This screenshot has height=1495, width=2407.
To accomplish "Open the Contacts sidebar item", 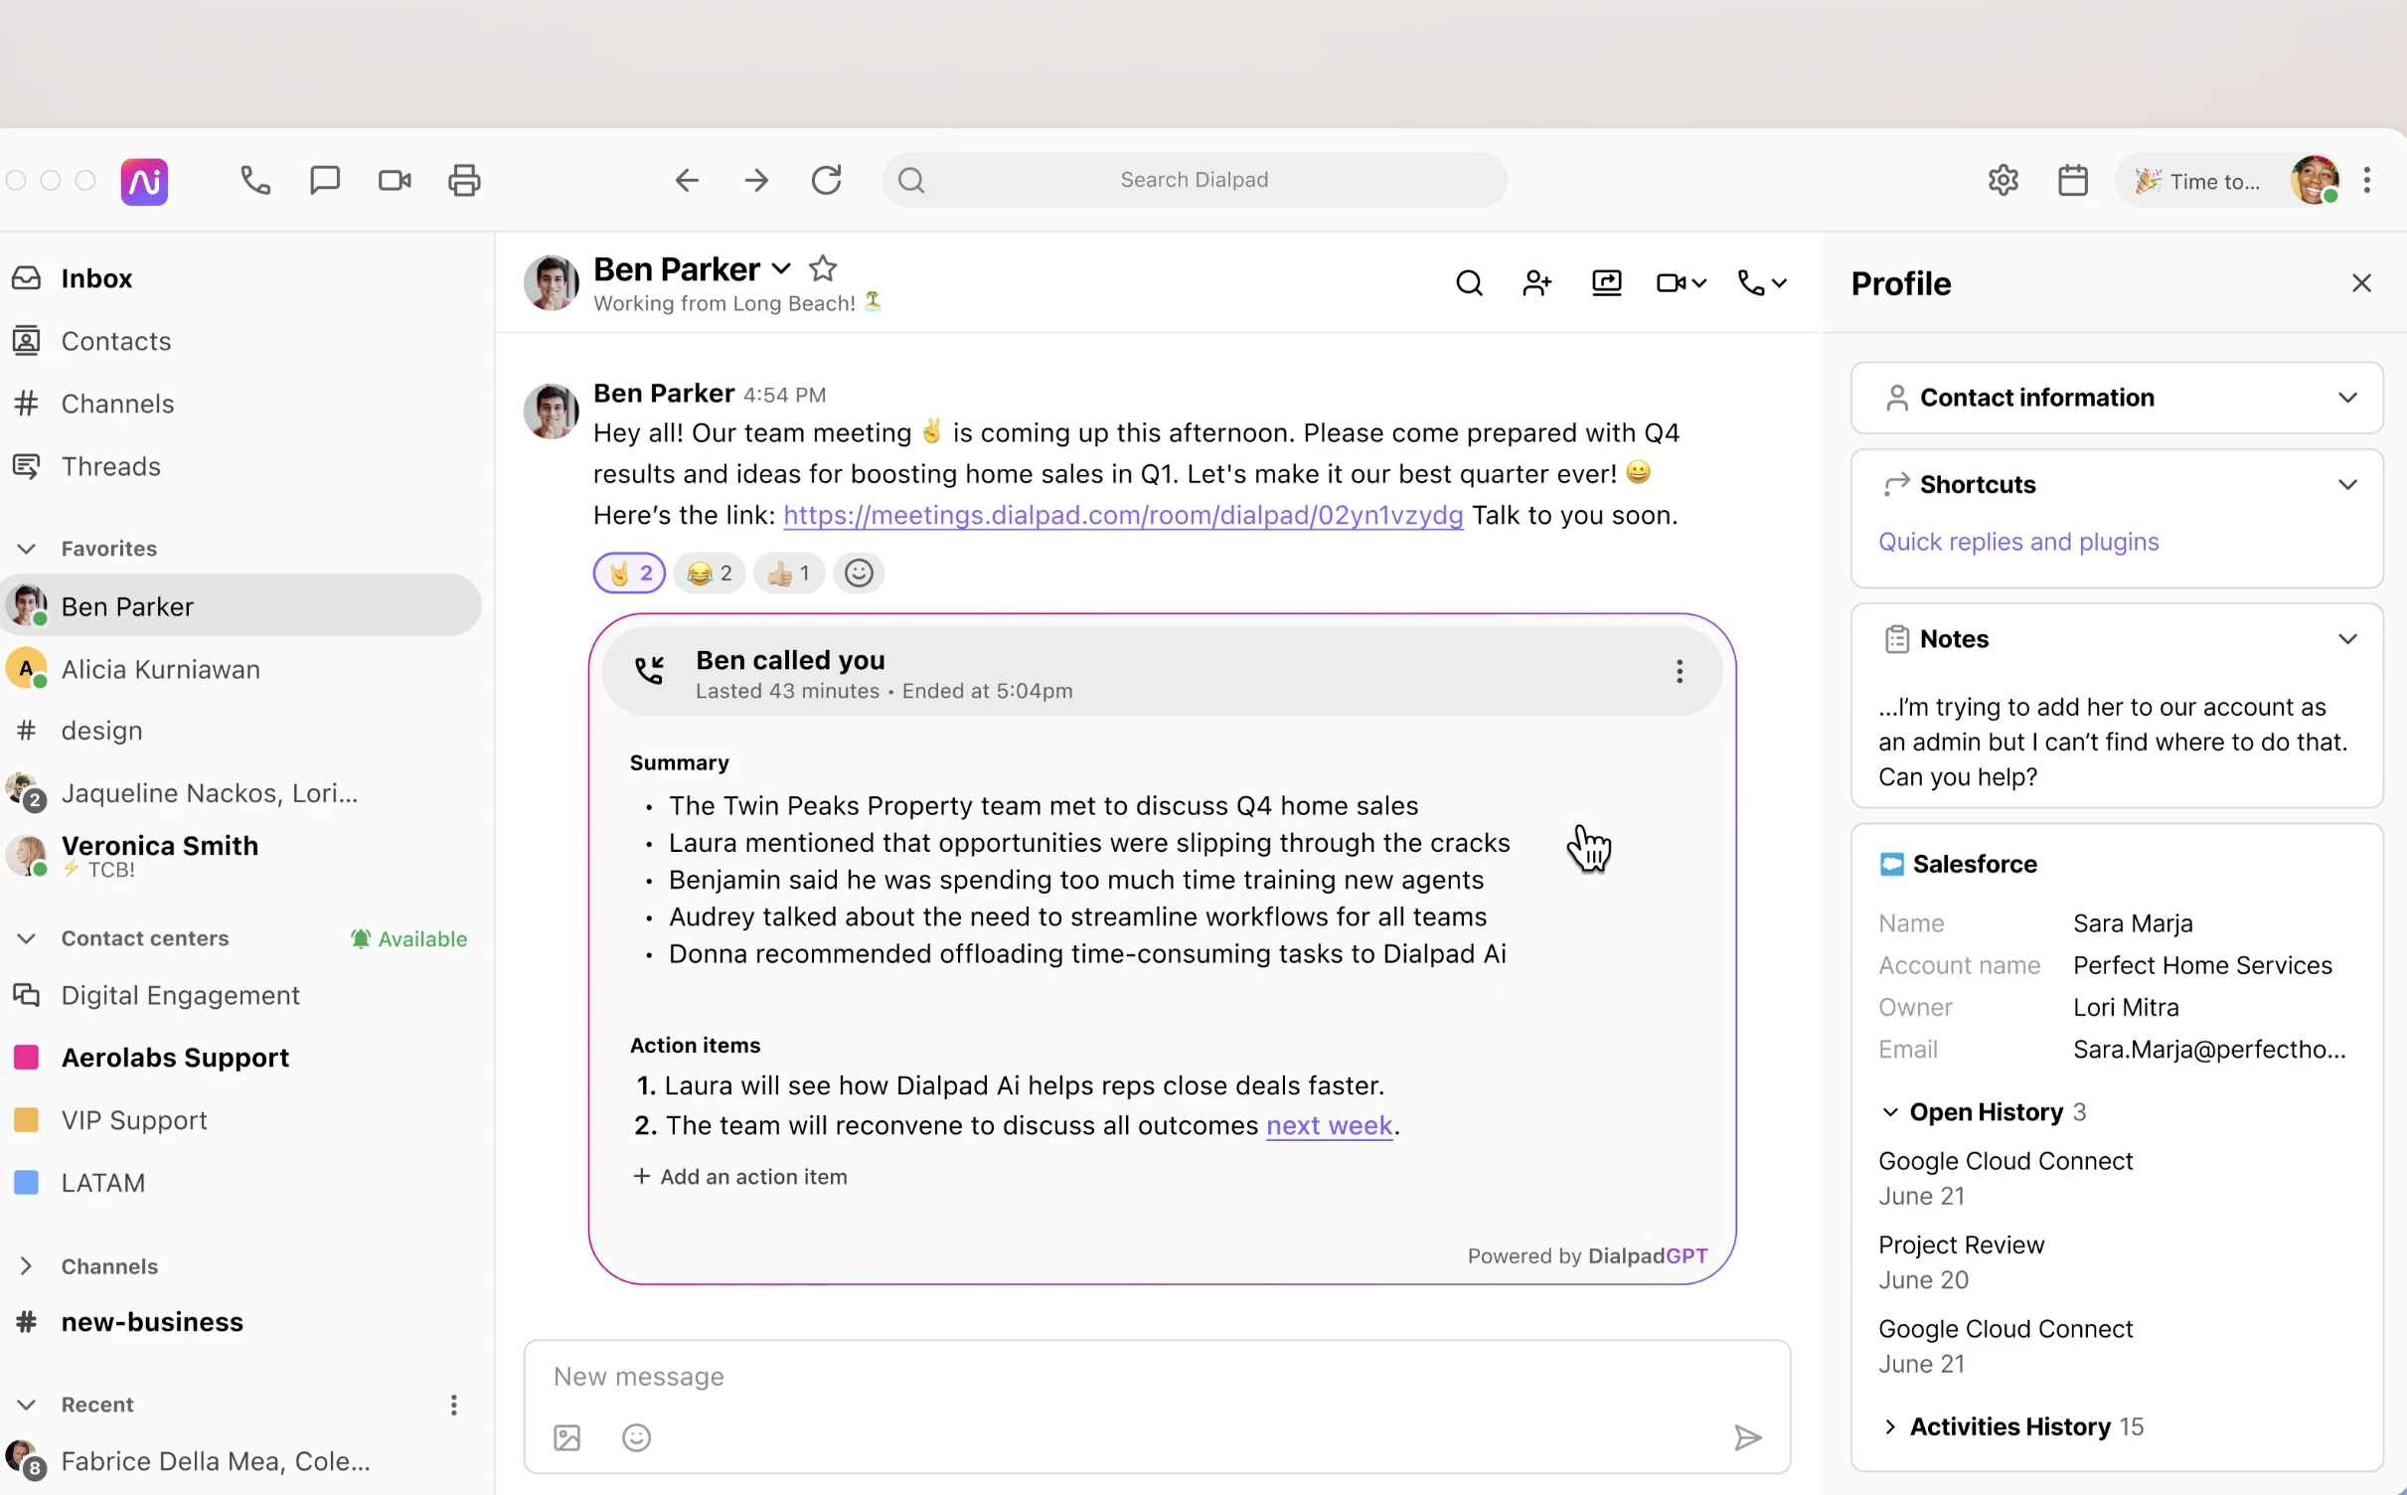I will 115,341.
